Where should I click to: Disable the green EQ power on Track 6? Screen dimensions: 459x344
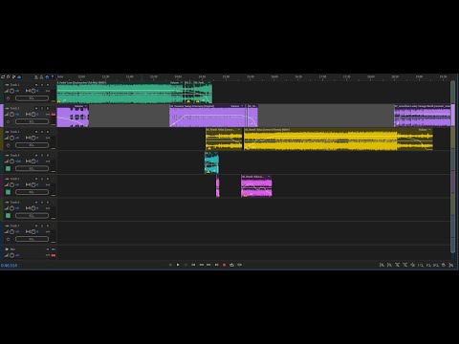point(9,216)
